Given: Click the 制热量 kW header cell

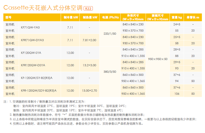Looking at the screenshot, I should pos(90,17).
